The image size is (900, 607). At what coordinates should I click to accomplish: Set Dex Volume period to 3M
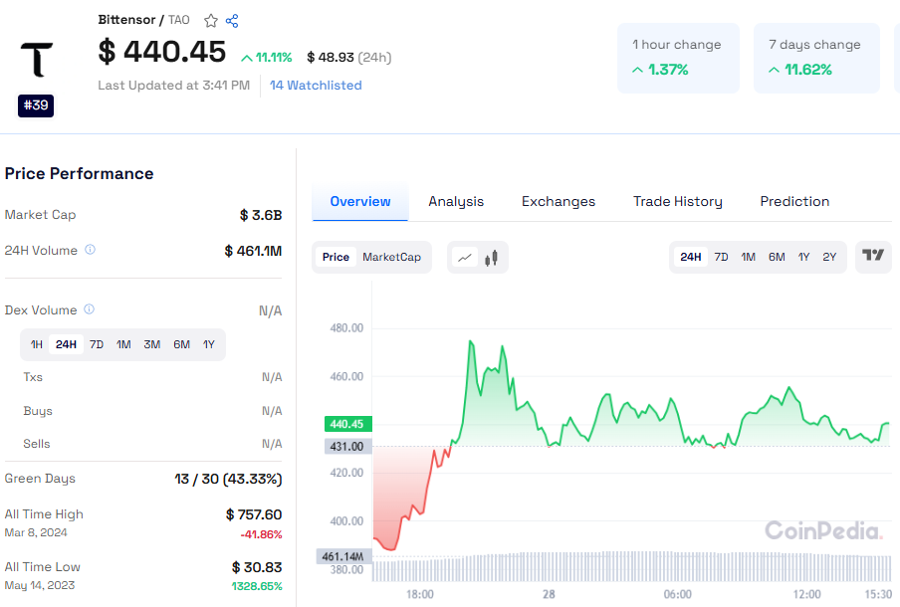[151, 344]
